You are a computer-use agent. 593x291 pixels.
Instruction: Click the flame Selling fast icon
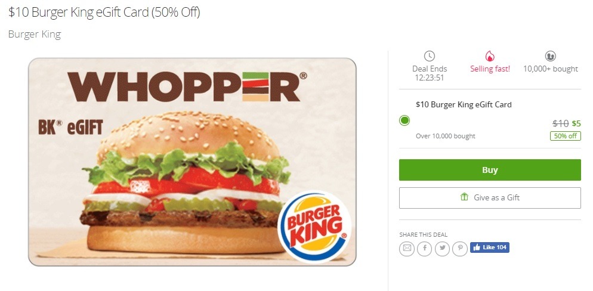tap(490, 56)
